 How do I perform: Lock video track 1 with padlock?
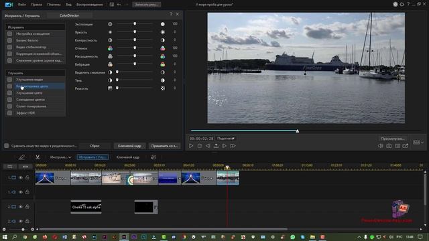pos(27,177)
